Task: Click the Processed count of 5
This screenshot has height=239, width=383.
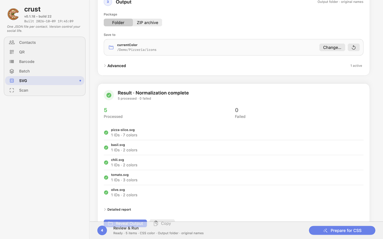Action: click(x=106, y=110)
